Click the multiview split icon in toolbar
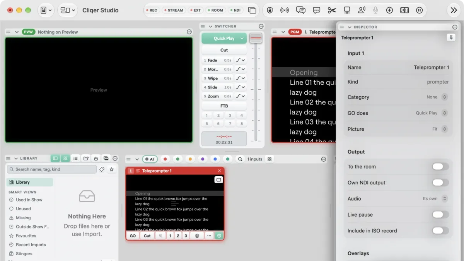 click(404, 10)
